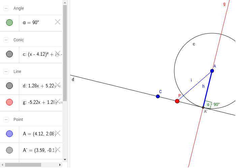
Task: Click the label d of the black line
Action: (x=73, y=80)
